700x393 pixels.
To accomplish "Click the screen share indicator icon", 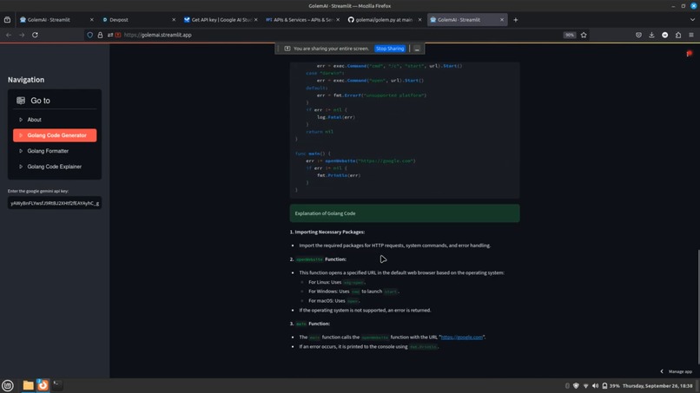I will pyautogui.click(x=287, y=49).
